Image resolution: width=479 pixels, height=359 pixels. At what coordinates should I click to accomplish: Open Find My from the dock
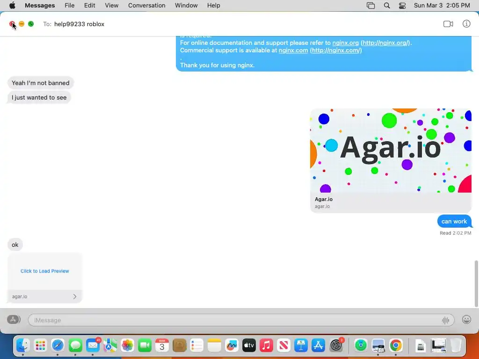(361, 345)
